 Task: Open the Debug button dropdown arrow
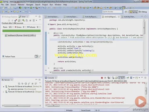(x=28, y=8)
